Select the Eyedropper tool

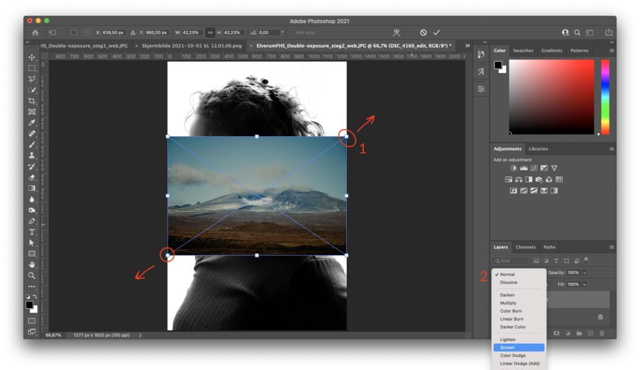pos(32,123)
